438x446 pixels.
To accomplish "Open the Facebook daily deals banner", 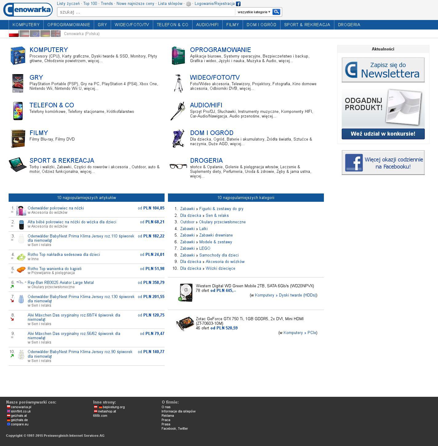I will 383,163.
